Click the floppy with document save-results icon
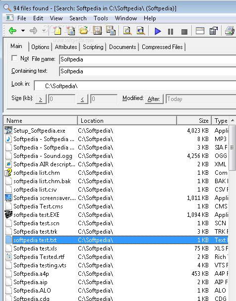 pos(111,31)
